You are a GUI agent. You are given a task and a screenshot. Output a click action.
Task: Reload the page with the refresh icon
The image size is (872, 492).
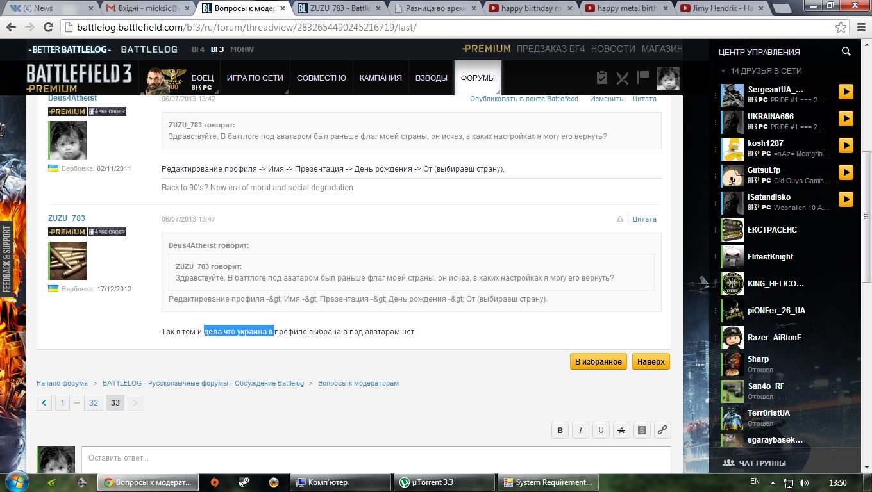click(x=48, y=28)
